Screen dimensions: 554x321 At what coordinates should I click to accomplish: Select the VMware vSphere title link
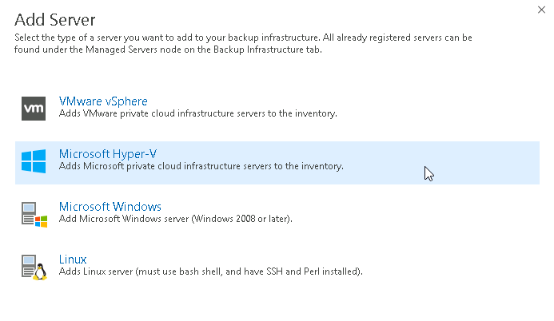(x=103, y=101)
